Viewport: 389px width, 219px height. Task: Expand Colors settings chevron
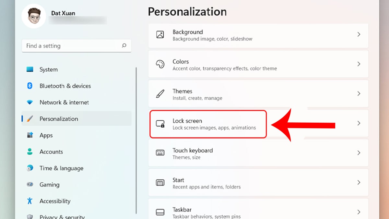[359, 64]
